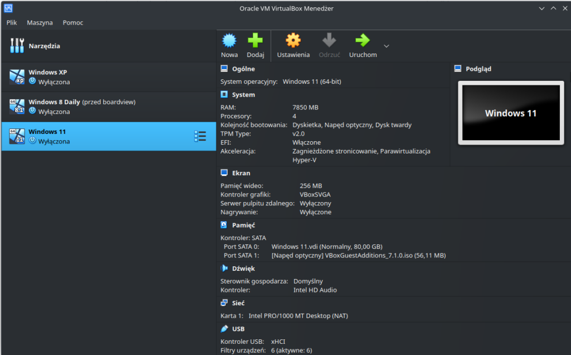Click the USB section plug icon
This screenshot has width=571, height=355.
click(224, 328)
